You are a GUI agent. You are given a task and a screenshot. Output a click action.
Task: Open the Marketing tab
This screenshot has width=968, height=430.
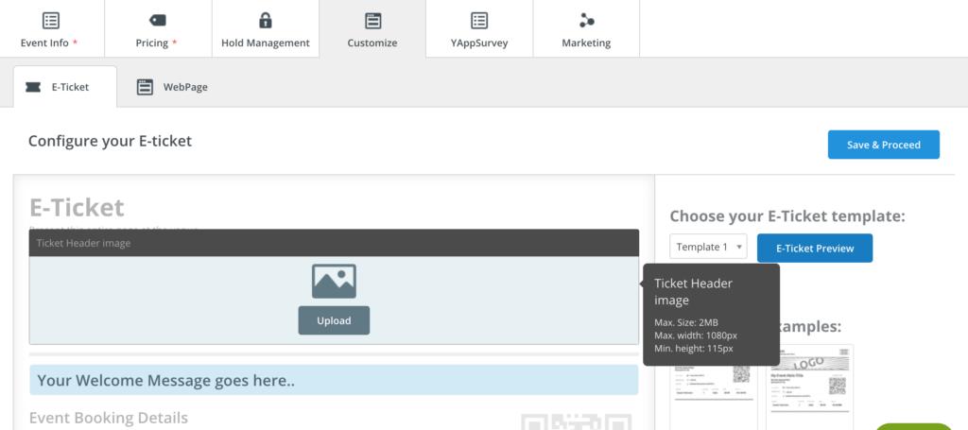coord(586,28)
